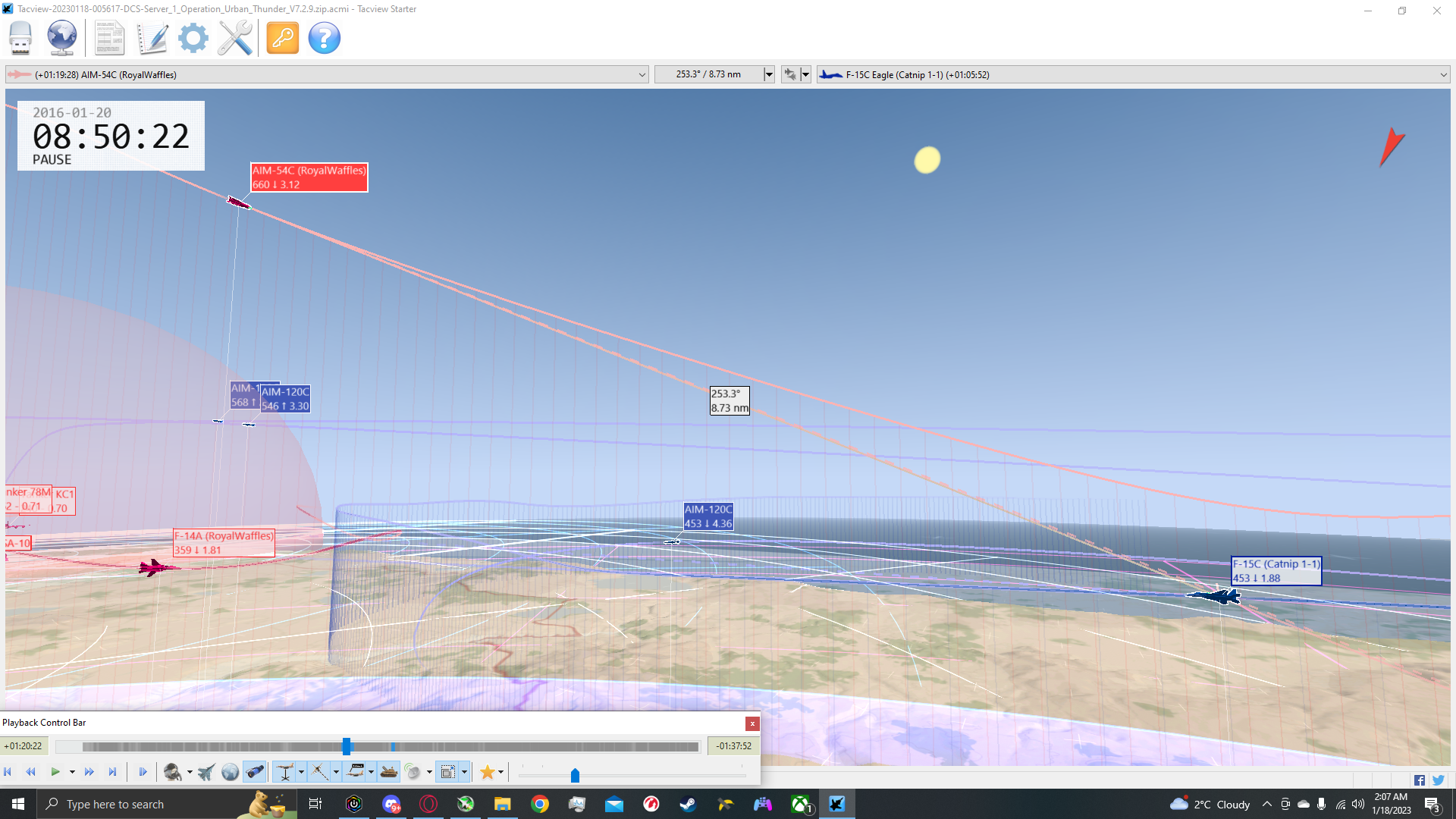Switch to the external aircraft view icon
Viewport: 1456px width, 819px height.
206,772
